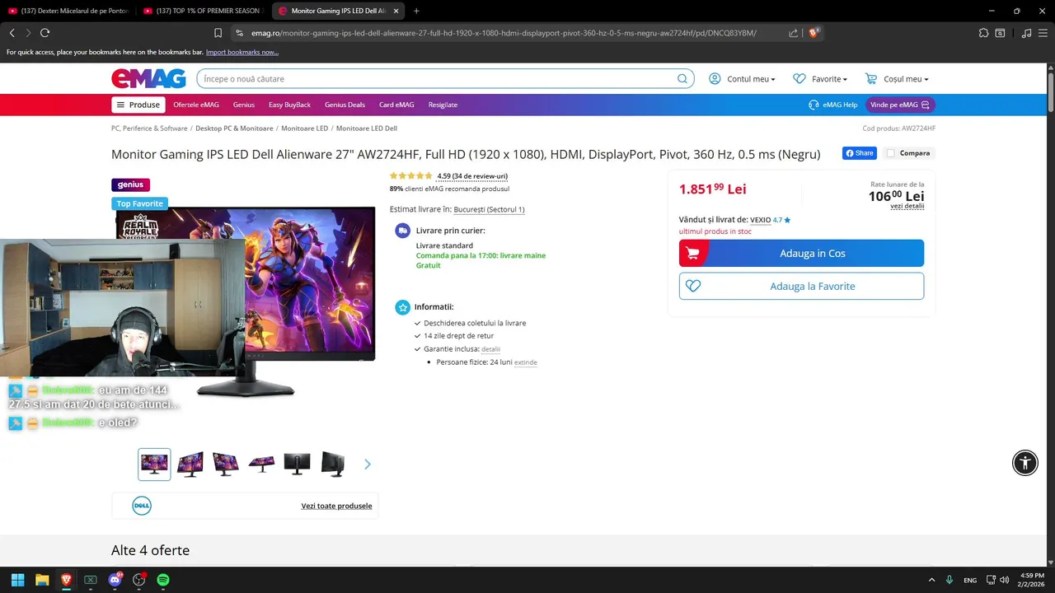Image resolution: width=1055 pixels, height=593 pixels.
Task: Open Desktop PC & Monitoare breadcrumb
Action: click(x=234, y=128)
